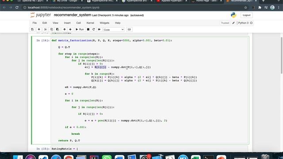The image size is (283, 159).
Task: Go forward with the browser forward arrow
Action: (11, 8)
